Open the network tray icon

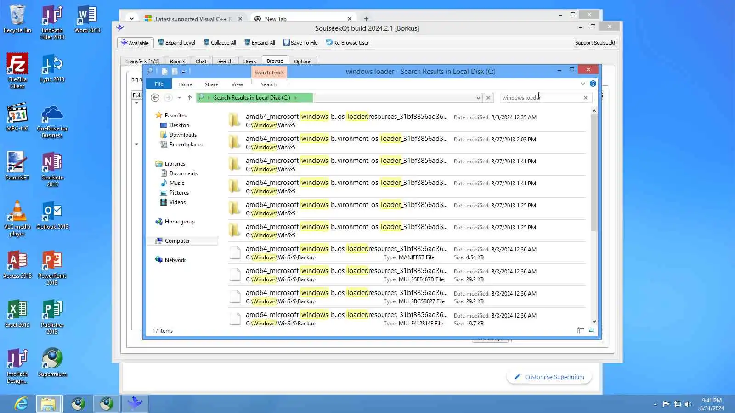(677, 404)
